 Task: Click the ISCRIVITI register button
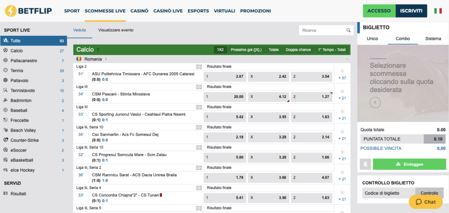point(411,11)
